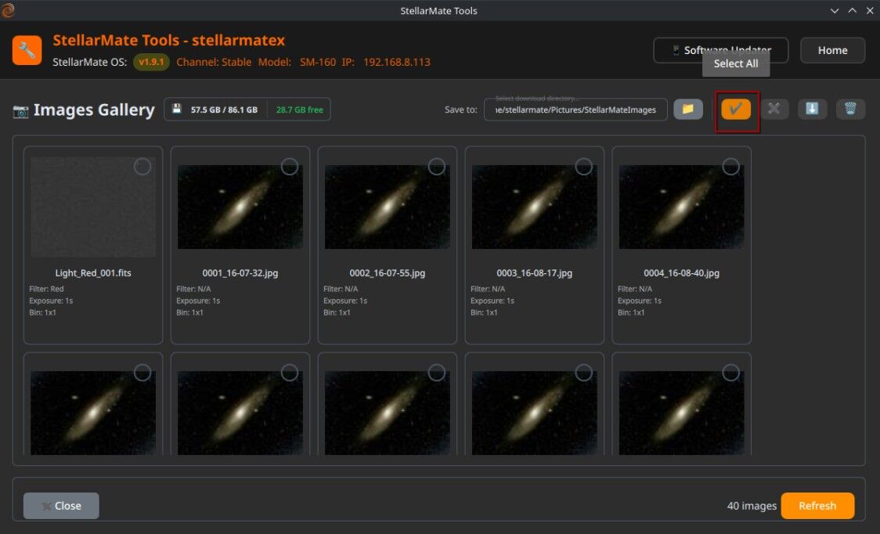Click the app icon in title bar
The image size is (880, 534).
pyautogui.click(x=7, y=10)
